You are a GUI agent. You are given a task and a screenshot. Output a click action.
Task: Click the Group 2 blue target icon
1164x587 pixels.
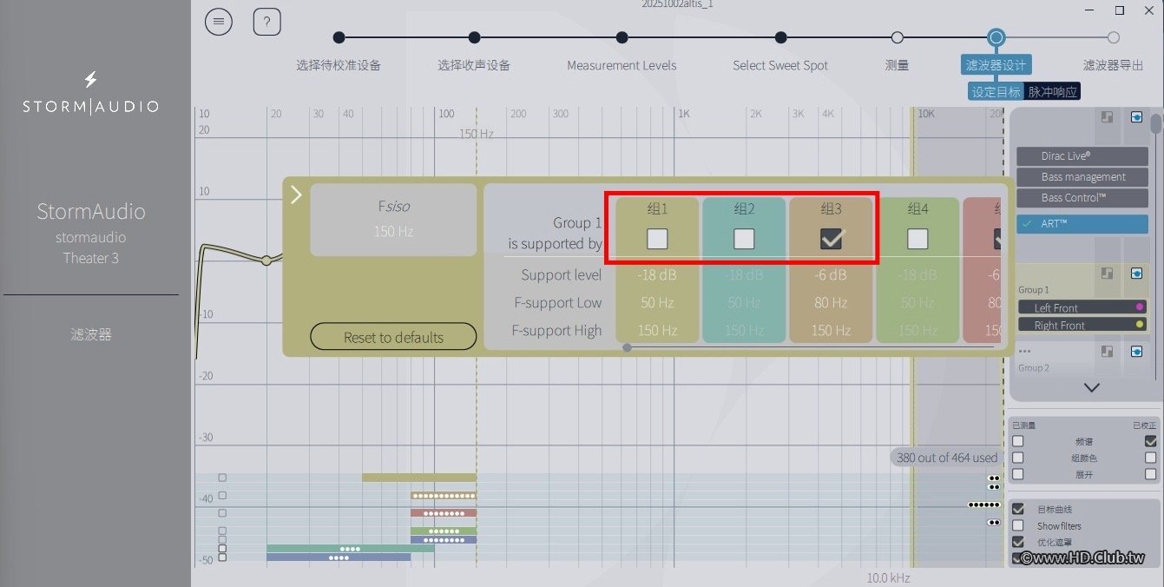pyautogui.click(x=1136, y=352)
